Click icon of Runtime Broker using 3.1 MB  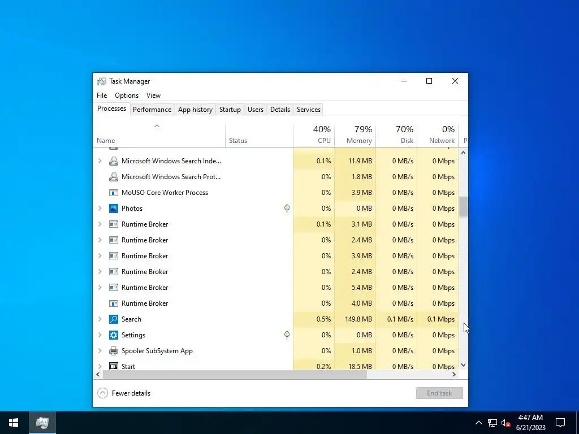click(113, 224)
